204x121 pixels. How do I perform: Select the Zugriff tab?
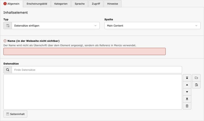click(x=96, y=4)
